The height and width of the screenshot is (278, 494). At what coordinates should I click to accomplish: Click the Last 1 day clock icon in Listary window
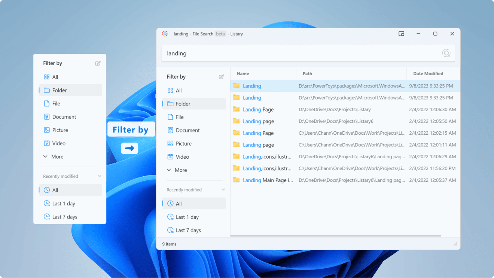coord(170,217)
